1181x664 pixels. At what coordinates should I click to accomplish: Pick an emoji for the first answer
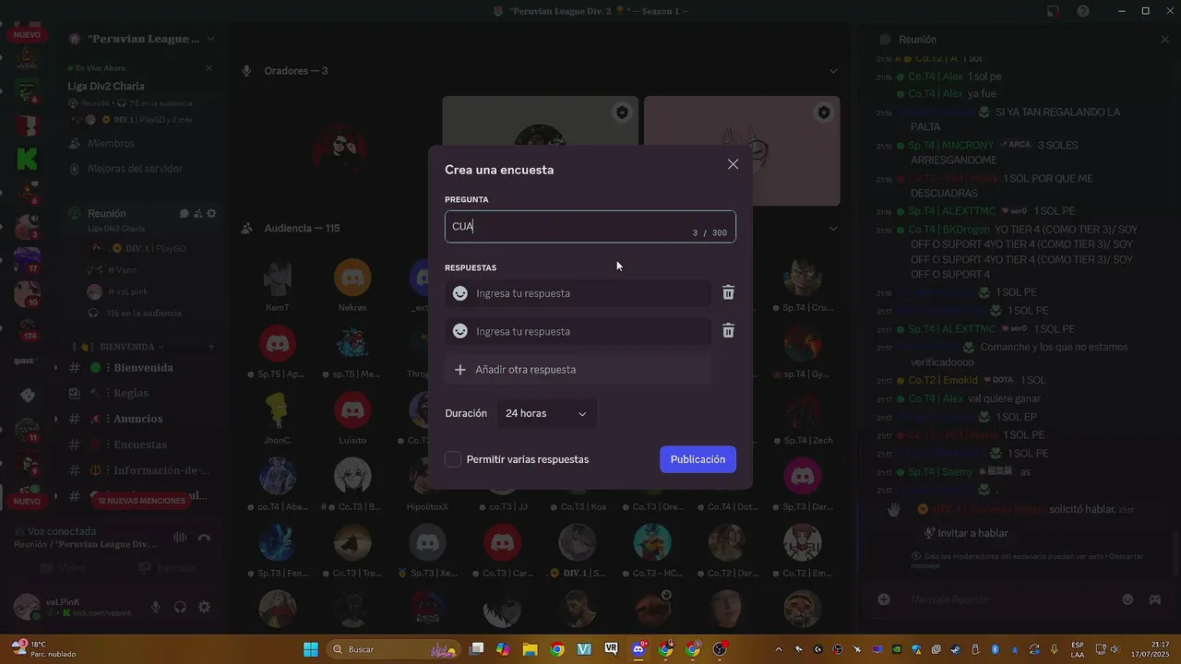click(459, 293)
